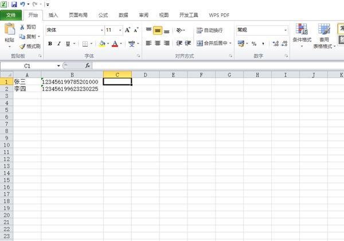The width and height of the screenshot is (344, 241).
Task: Click the 粘贴 (Paste) clipboard icon
Action: (x=9, y=29)
